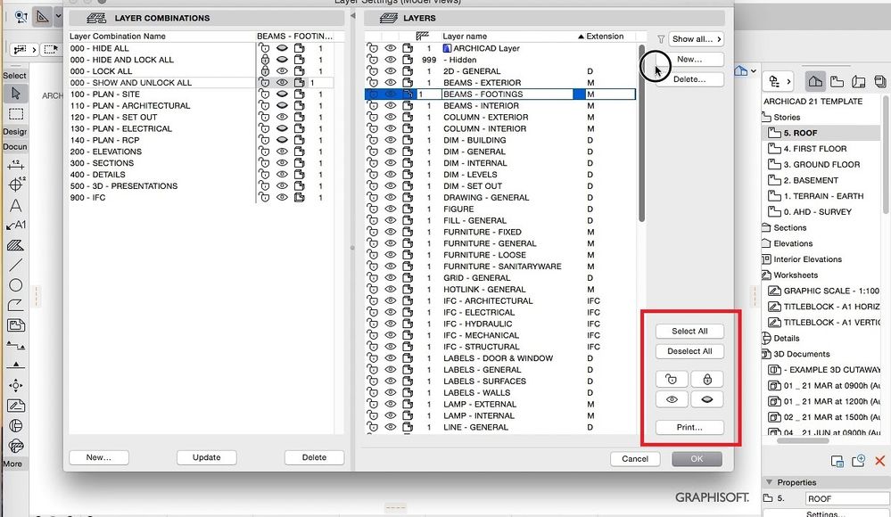Viewport: 891px width, 517px height.
Task: Click lock icon of LABELS - WALLS layer
Action: [372, 392]
